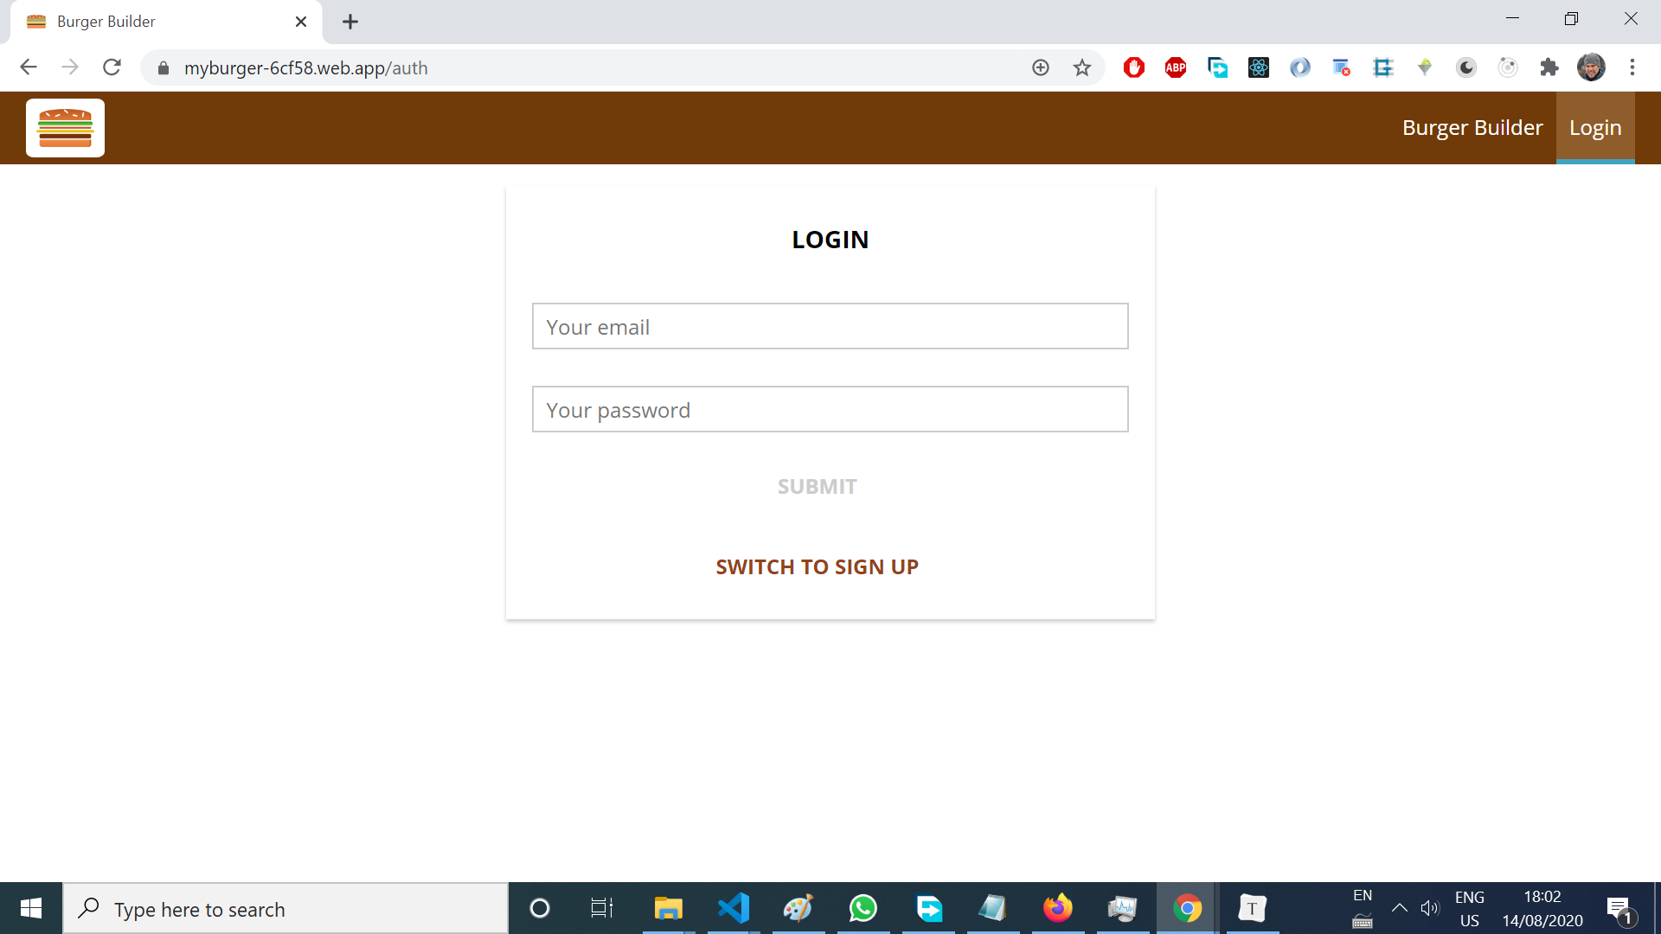The image size is (1661, 934).
Task: Click the browser back arrow button
Action: point(28,67)
